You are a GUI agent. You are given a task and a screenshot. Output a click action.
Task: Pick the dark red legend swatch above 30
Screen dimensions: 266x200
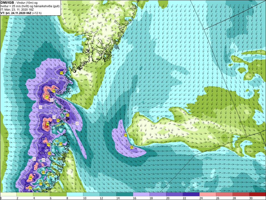pos(258,194)
